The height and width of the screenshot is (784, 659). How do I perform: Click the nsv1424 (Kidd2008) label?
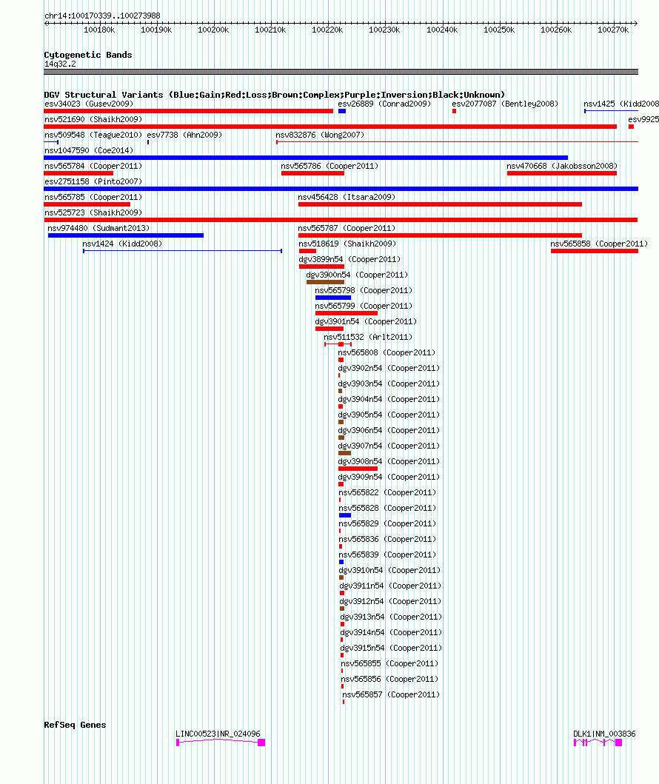coord(122,244)
